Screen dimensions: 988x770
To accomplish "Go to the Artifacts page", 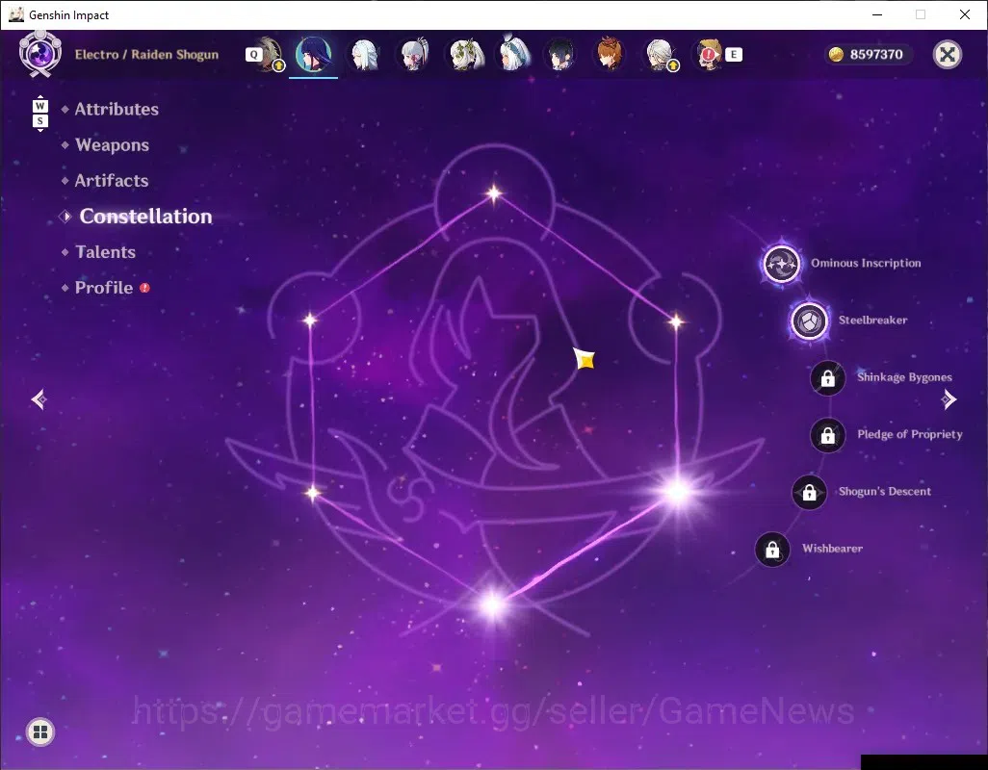I will pyautogui.click(x=112, y=181).
